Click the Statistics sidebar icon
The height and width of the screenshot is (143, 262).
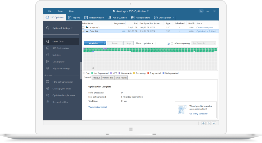[x=48, y=55]
